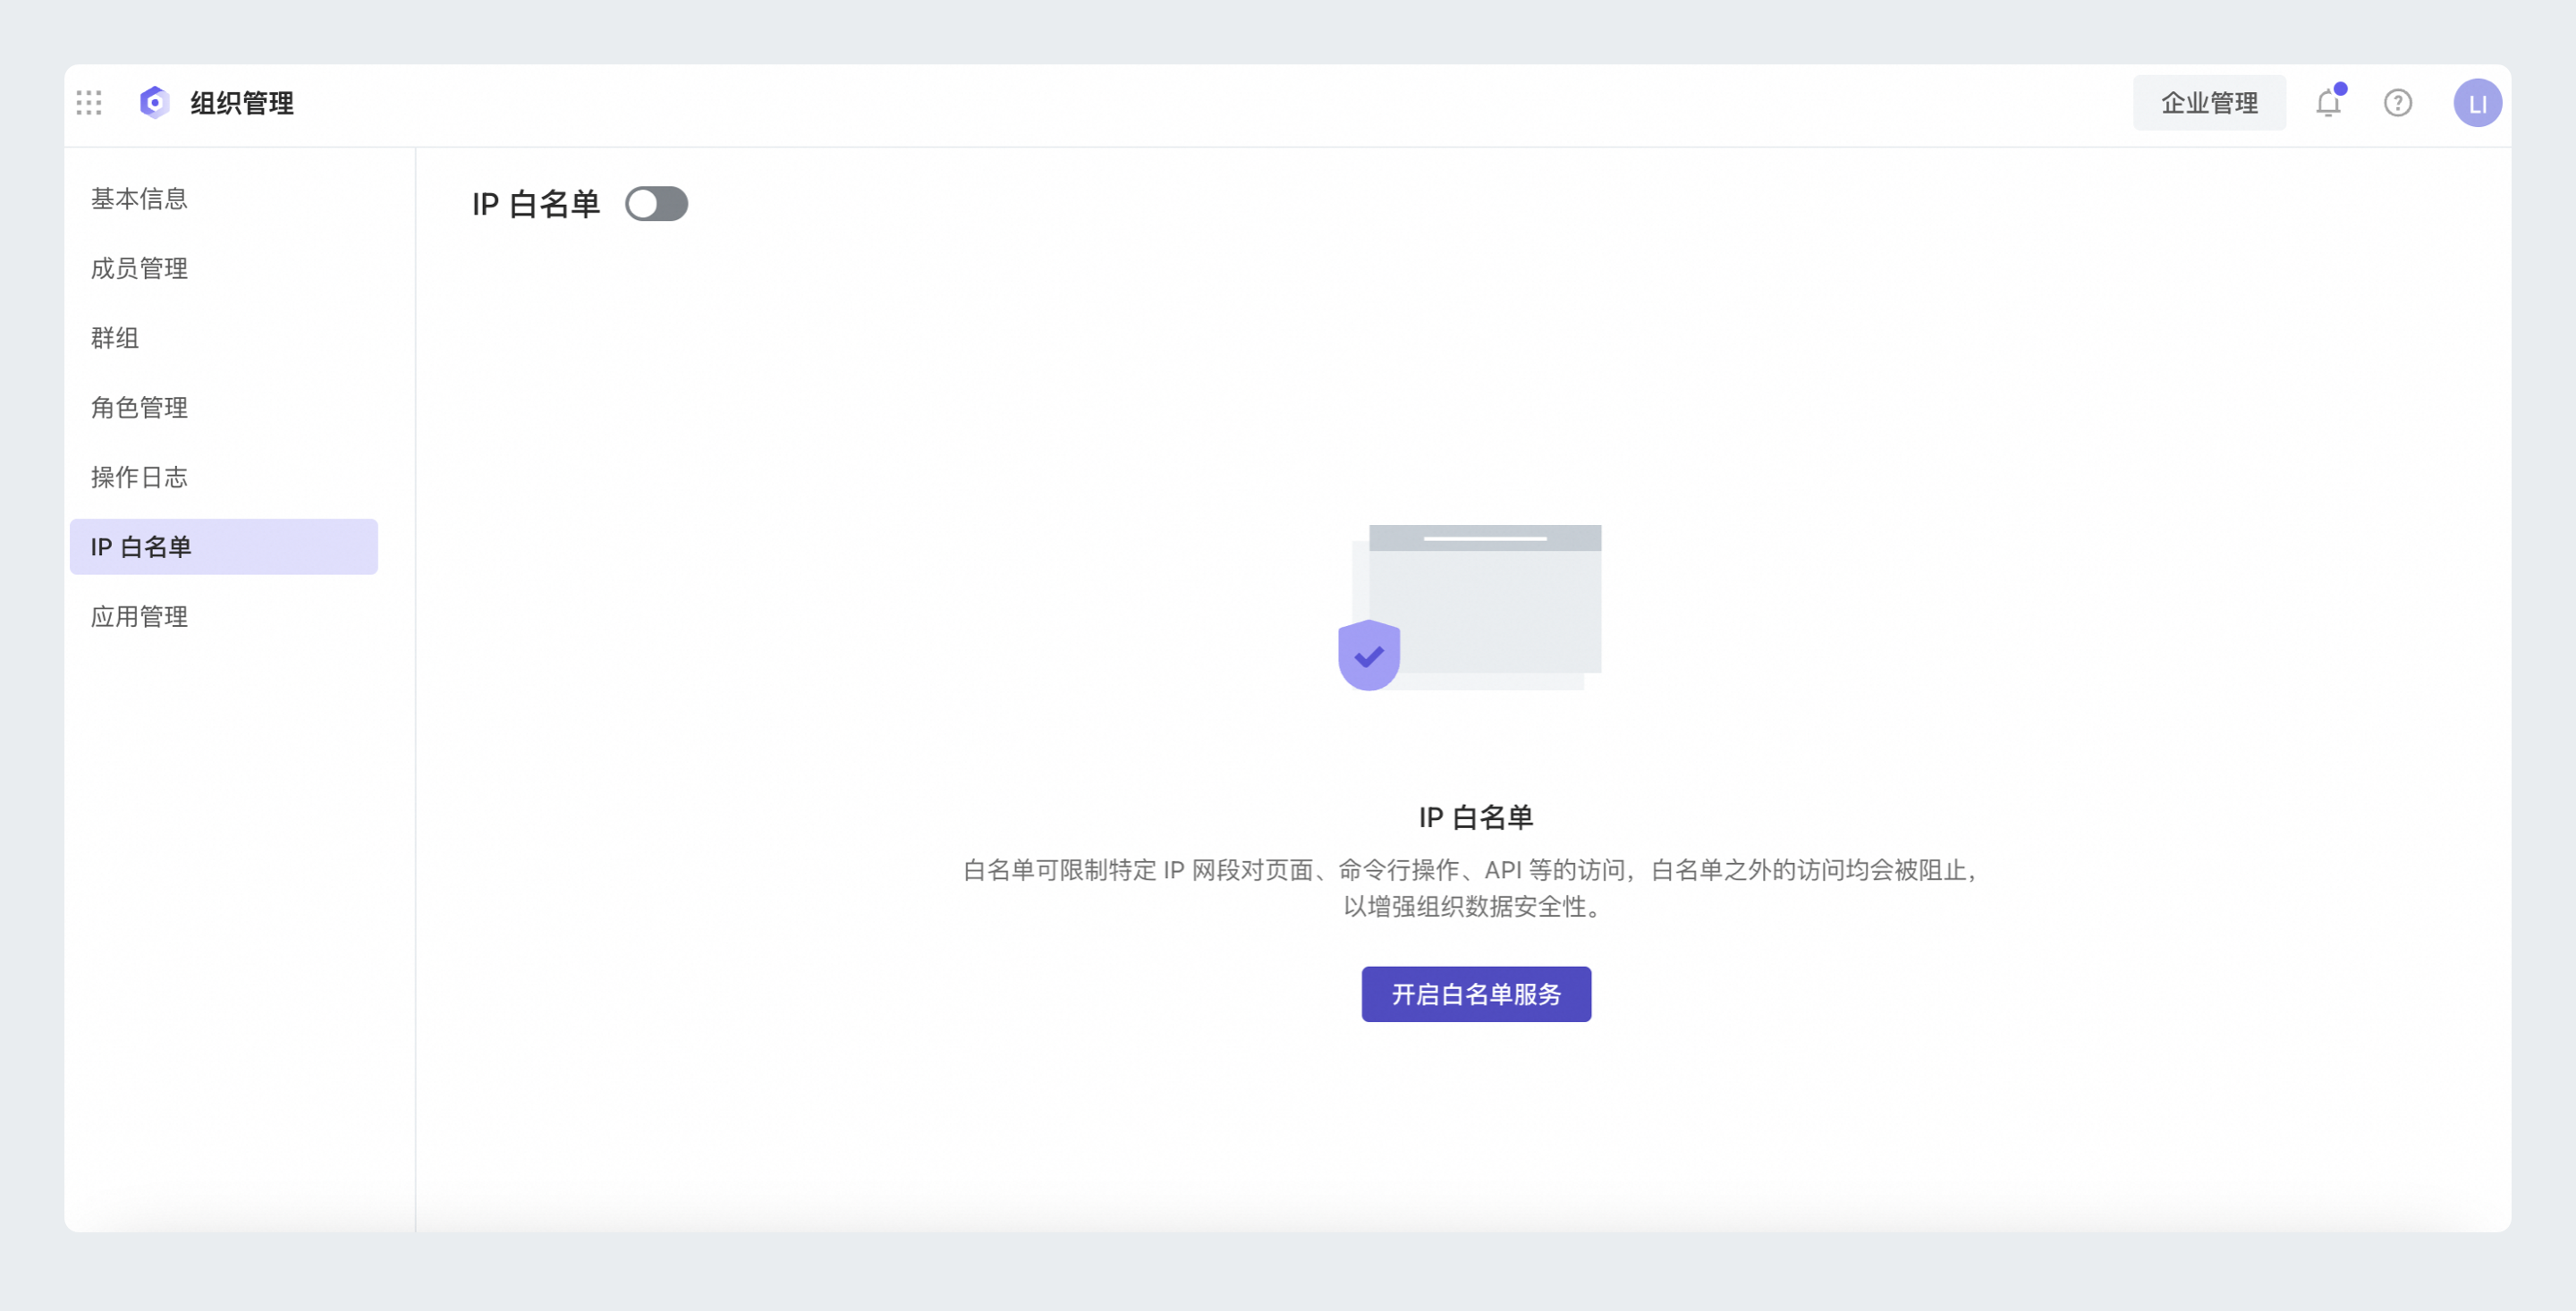Click the centered IP 白名单 title under illustration
The height and width of the screenshot is (1311, 2576).
1476,817
